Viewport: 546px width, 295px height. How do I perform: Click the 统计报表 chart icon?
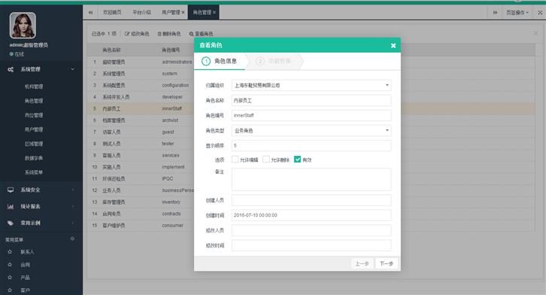[11, 206]
